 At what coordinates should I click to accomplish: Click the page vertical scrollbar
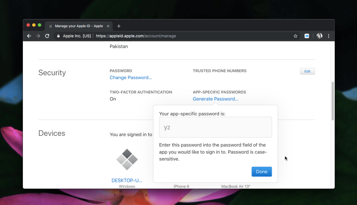(333, 101)
